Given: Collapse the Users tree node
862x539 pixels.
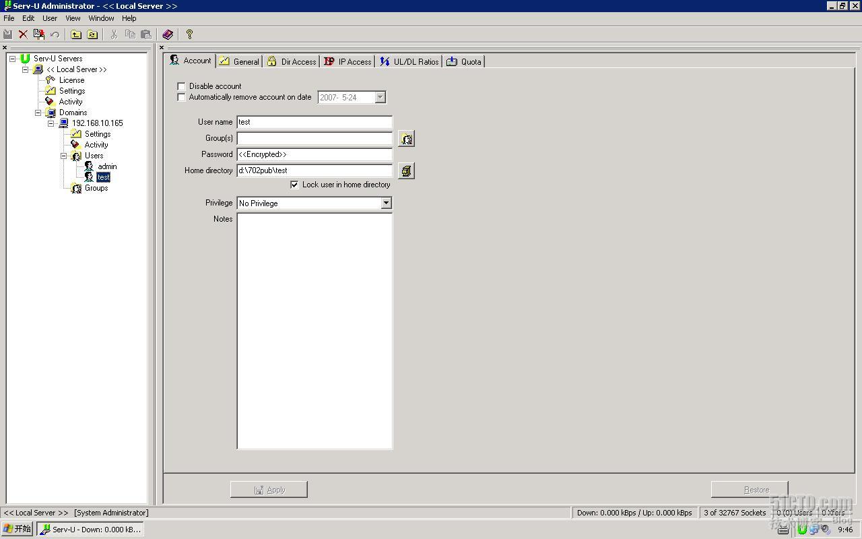Looking at the screenshot, I should 64,156.
